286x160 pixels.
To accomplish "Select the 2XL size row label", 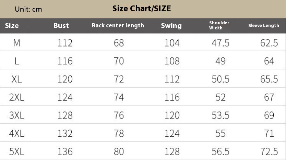I will (16, 97).
